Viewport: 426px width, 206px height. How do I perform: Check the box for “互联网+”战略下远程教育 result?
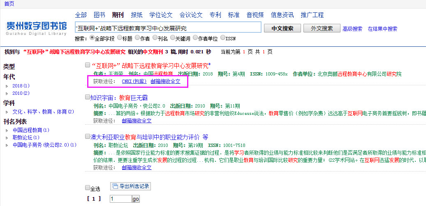coord(88,65)
